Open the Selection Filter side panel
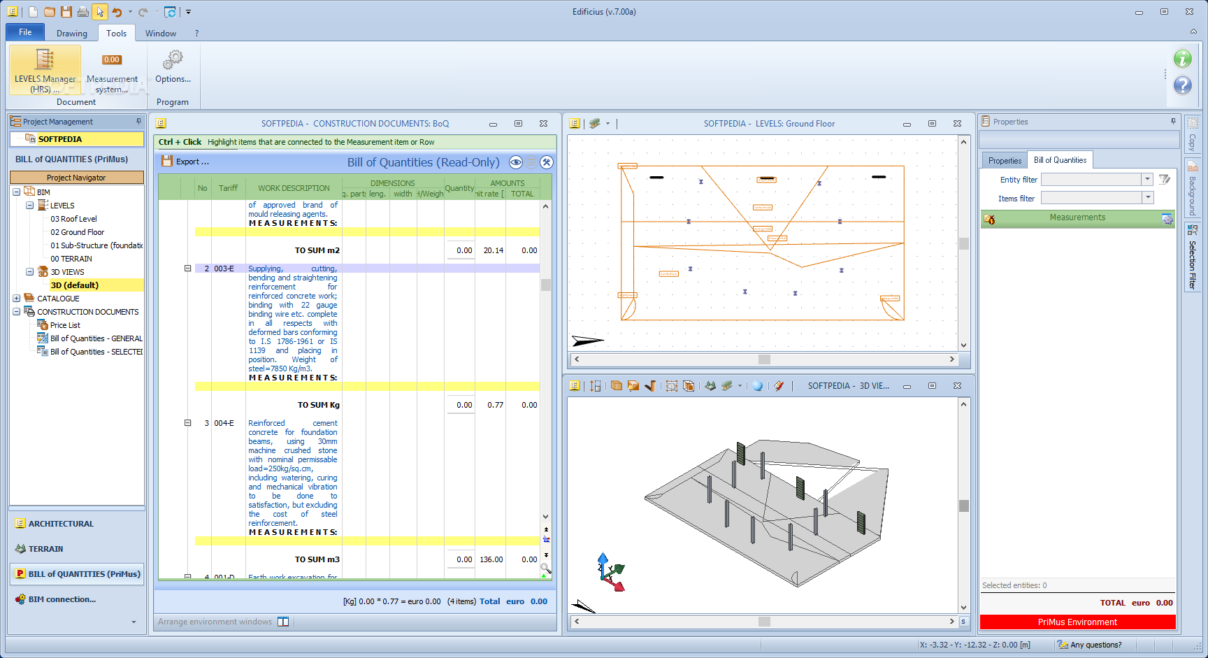 click(x=1193, y=257)
